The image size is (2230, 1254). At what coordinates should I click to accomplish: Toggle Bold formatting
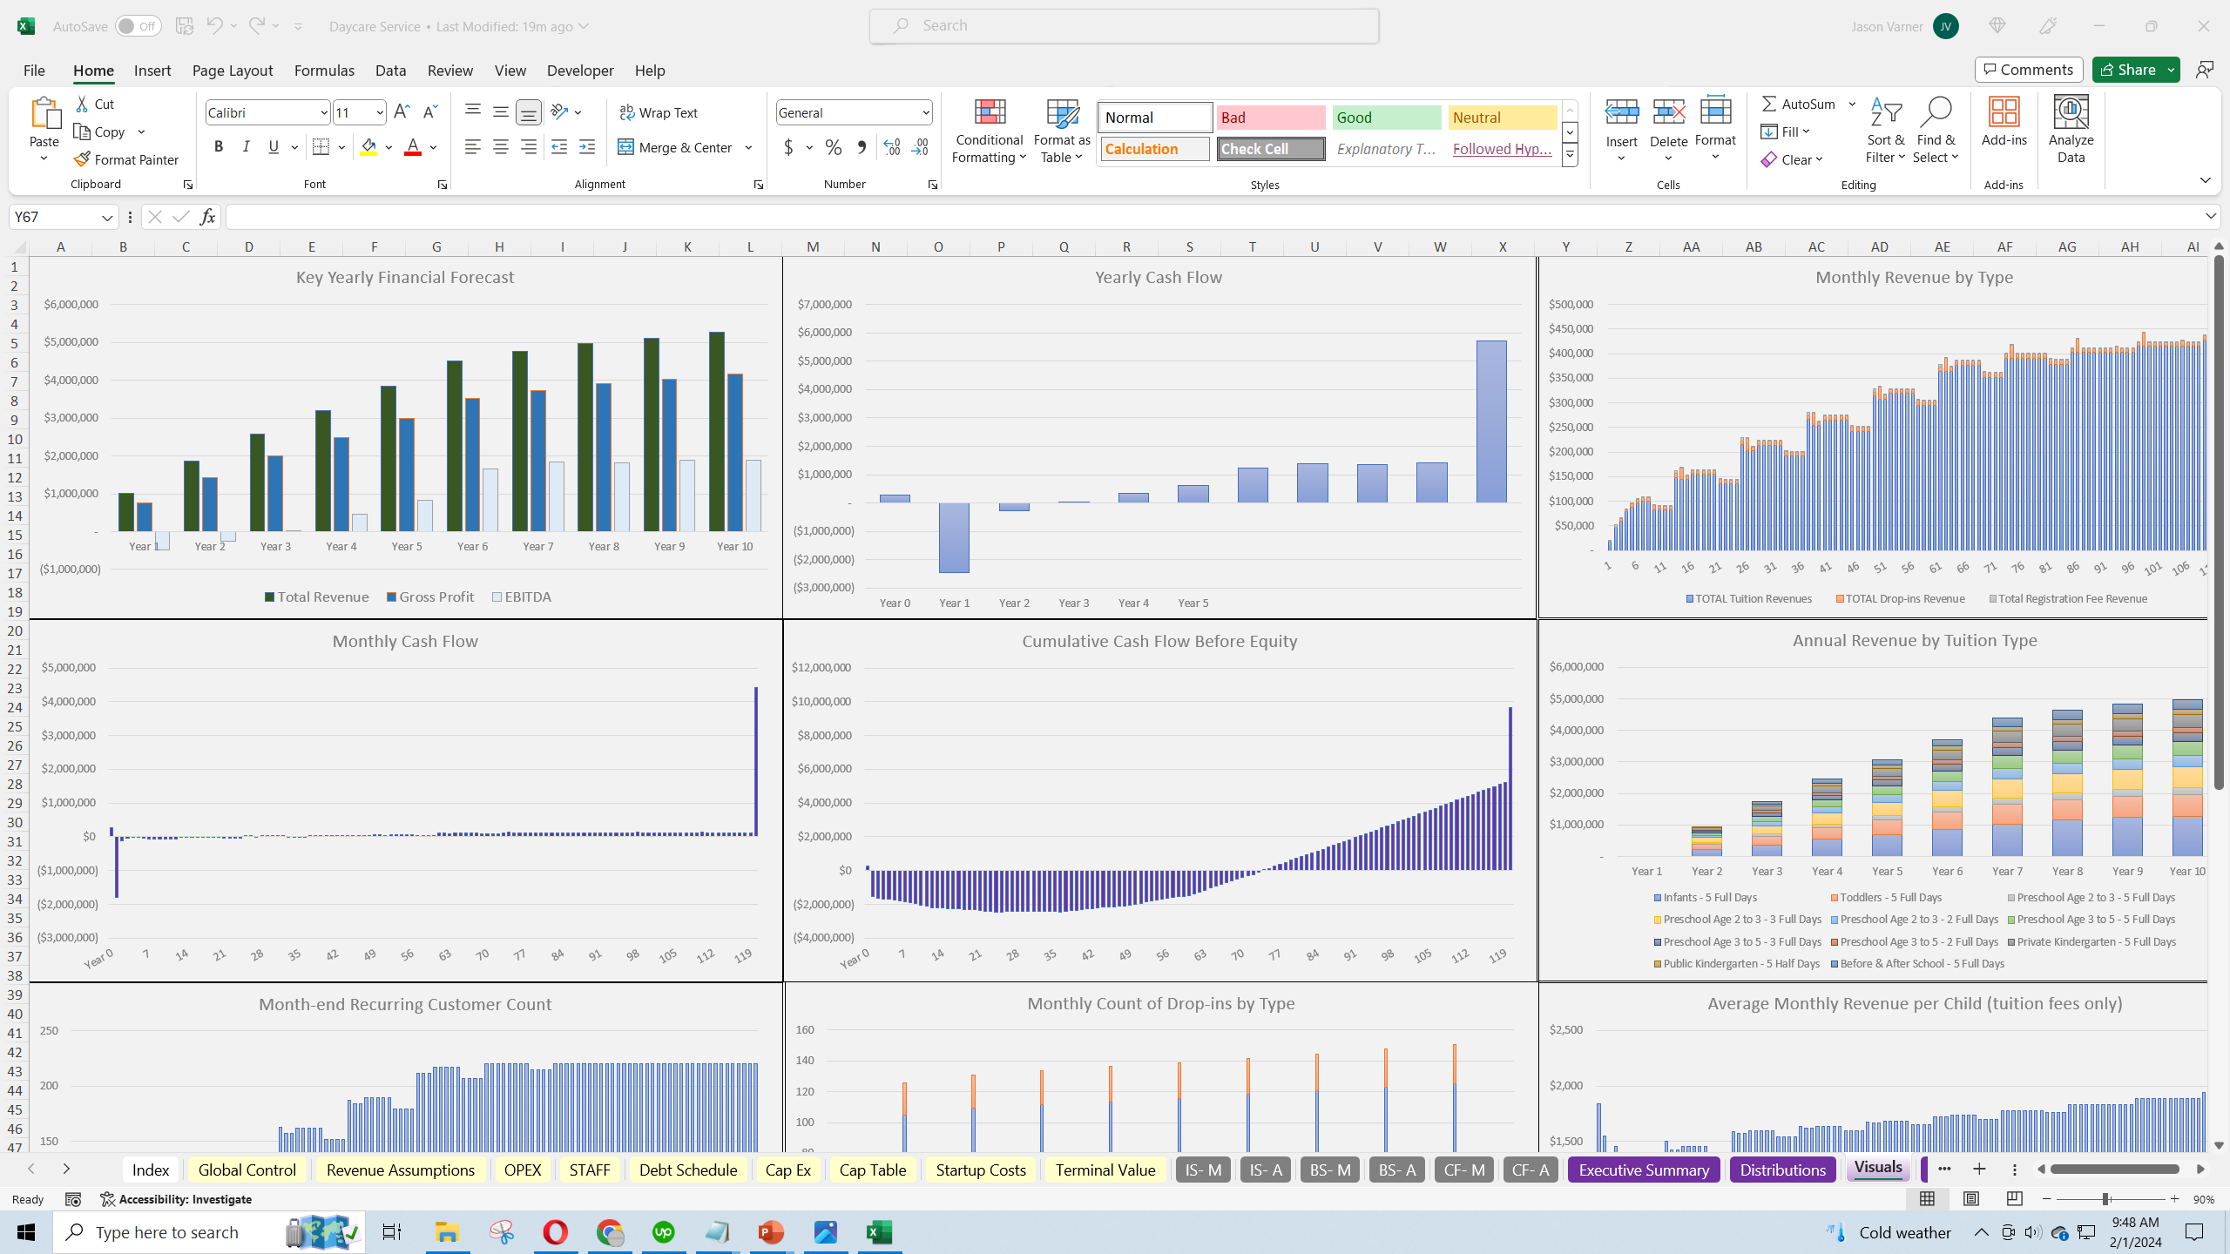point(219,147)
